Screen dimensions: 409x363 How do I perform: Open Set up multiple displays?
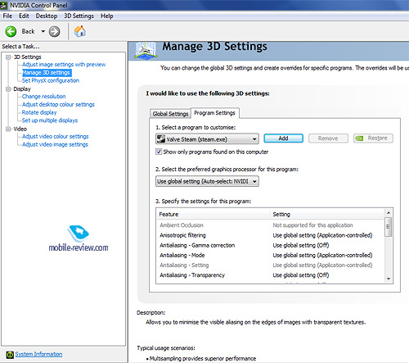pos(50,120)
